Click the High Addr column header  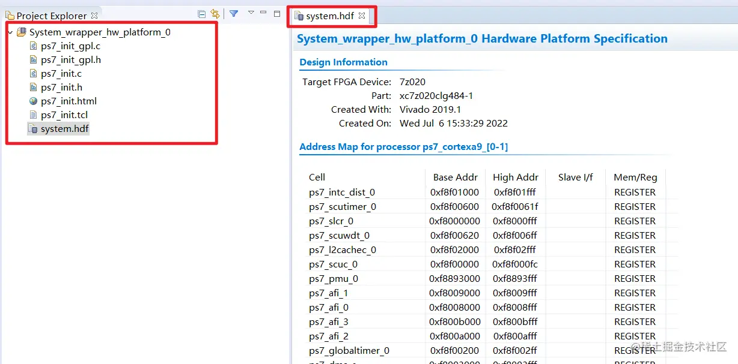coord(515,178)
